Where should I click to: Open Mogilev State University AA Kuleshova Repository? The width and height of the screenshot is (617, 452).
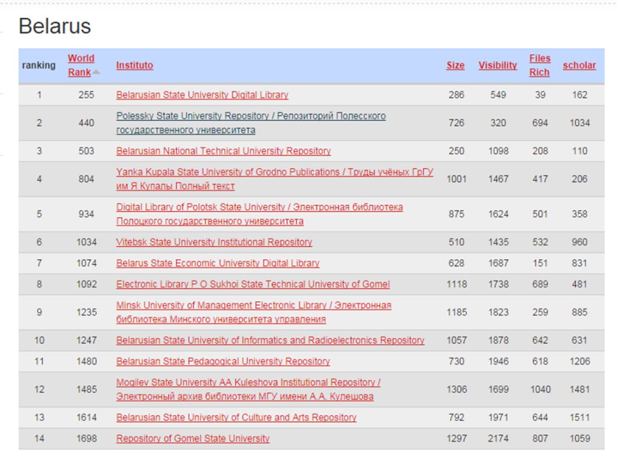pyautogui.click(x=248, y=389)
